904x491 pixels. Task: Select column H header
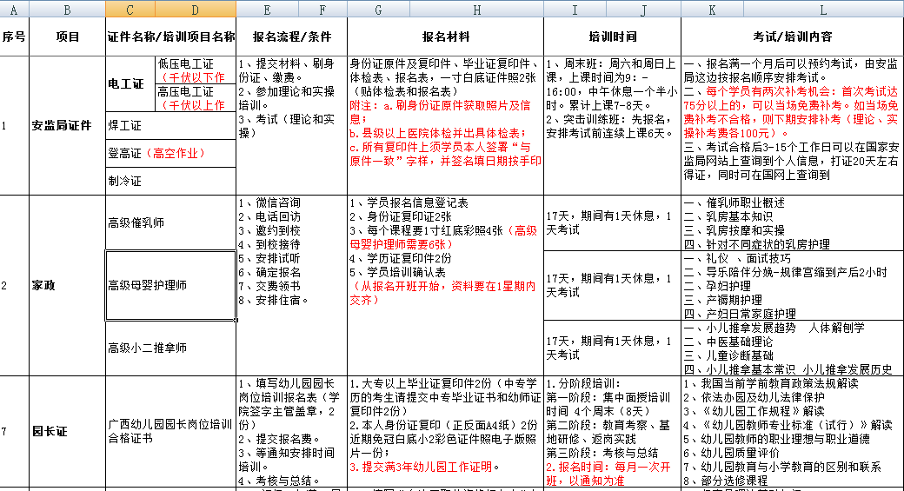[476, 9]
